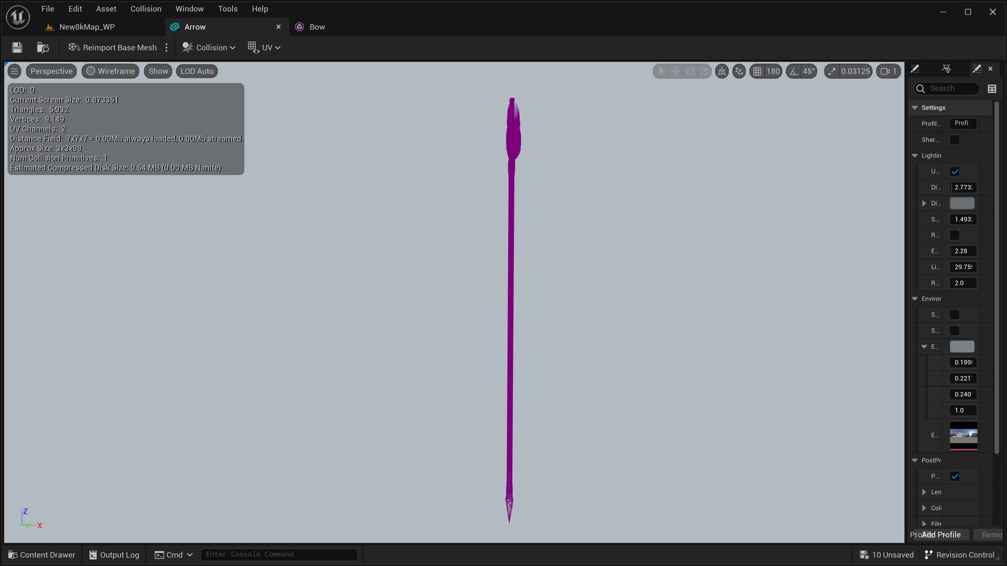Open the Edit menu
Image resolution: width=1007 pixels, height=566 pixels.
click(75, 9)
